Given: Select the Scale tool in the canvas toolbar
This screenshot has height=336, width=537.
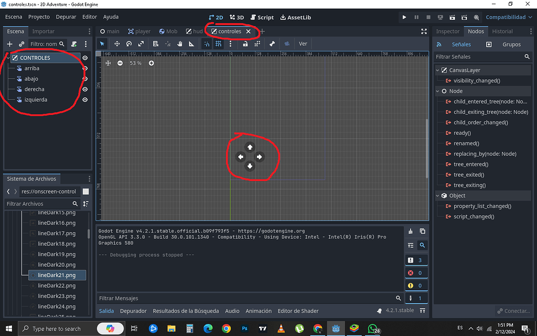Looking at the screenshot, I should tap(141, 44).
